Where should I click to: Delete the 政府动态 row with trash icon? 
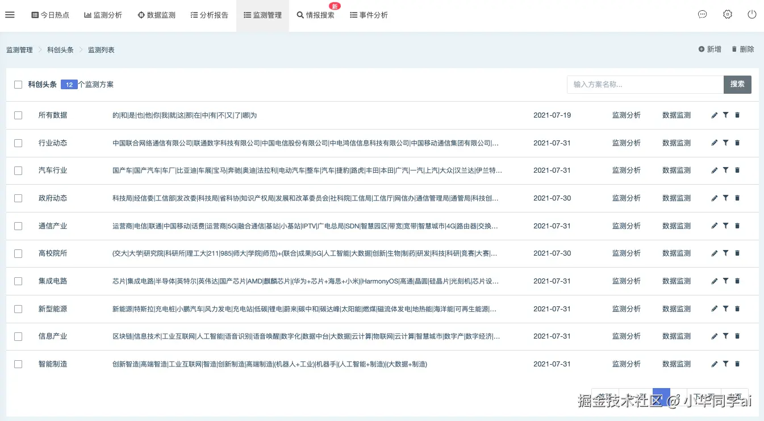click(x=737, y=198)
